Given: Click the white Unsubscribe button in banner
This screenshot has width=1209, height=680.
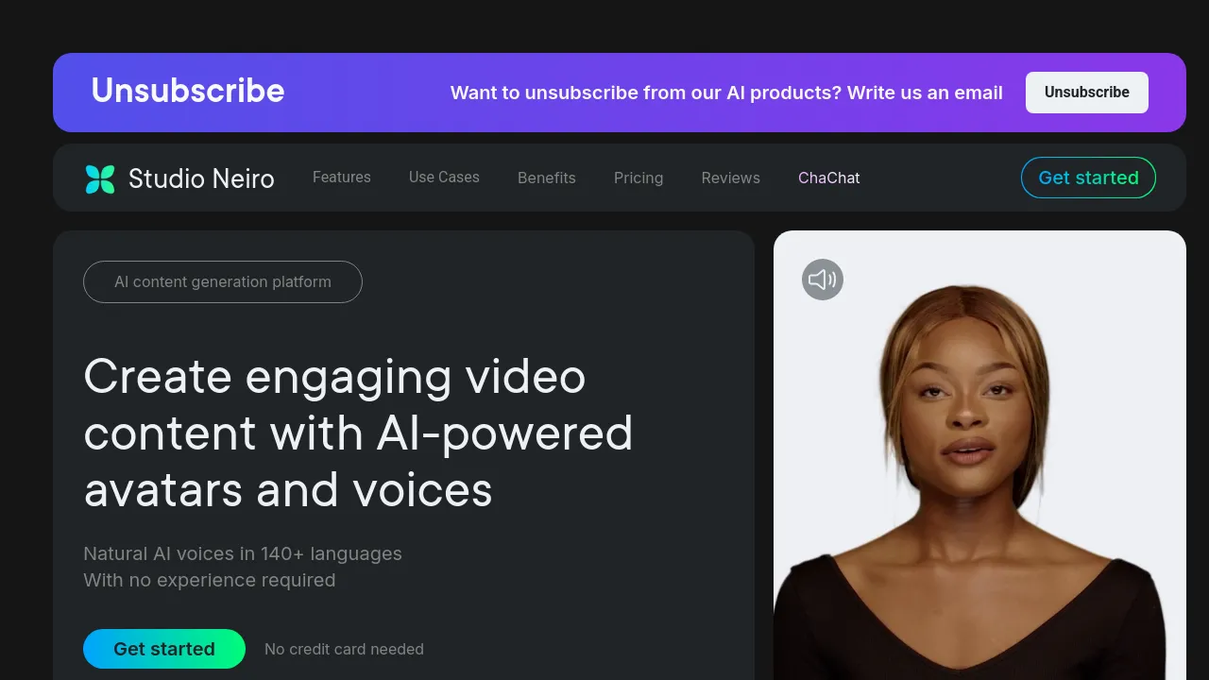Looking at the screenshot, I should [x=1087, y=93].
